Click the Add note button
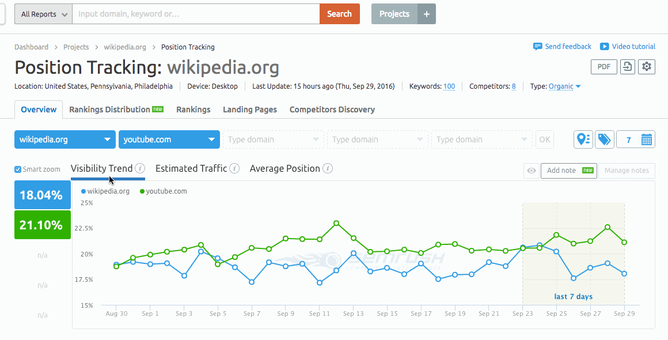 569,171
